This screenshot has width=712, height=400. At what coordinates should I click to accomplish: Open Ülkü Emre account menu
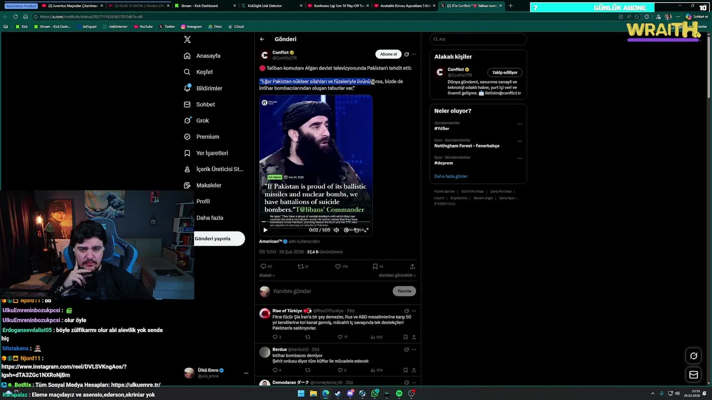click(x=216, y=373)
